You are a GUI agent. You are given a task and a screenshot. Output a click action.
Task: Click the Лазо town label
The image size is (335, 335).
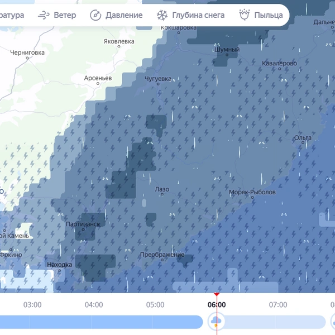click(162, 189)
